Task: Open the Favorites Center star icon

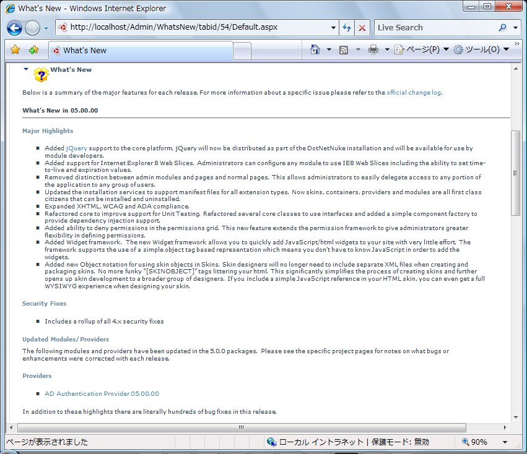Action: pos(15,49)
